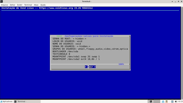Open the Editar menu
Viewport: 183px width, 103px height.
(12, 5)
